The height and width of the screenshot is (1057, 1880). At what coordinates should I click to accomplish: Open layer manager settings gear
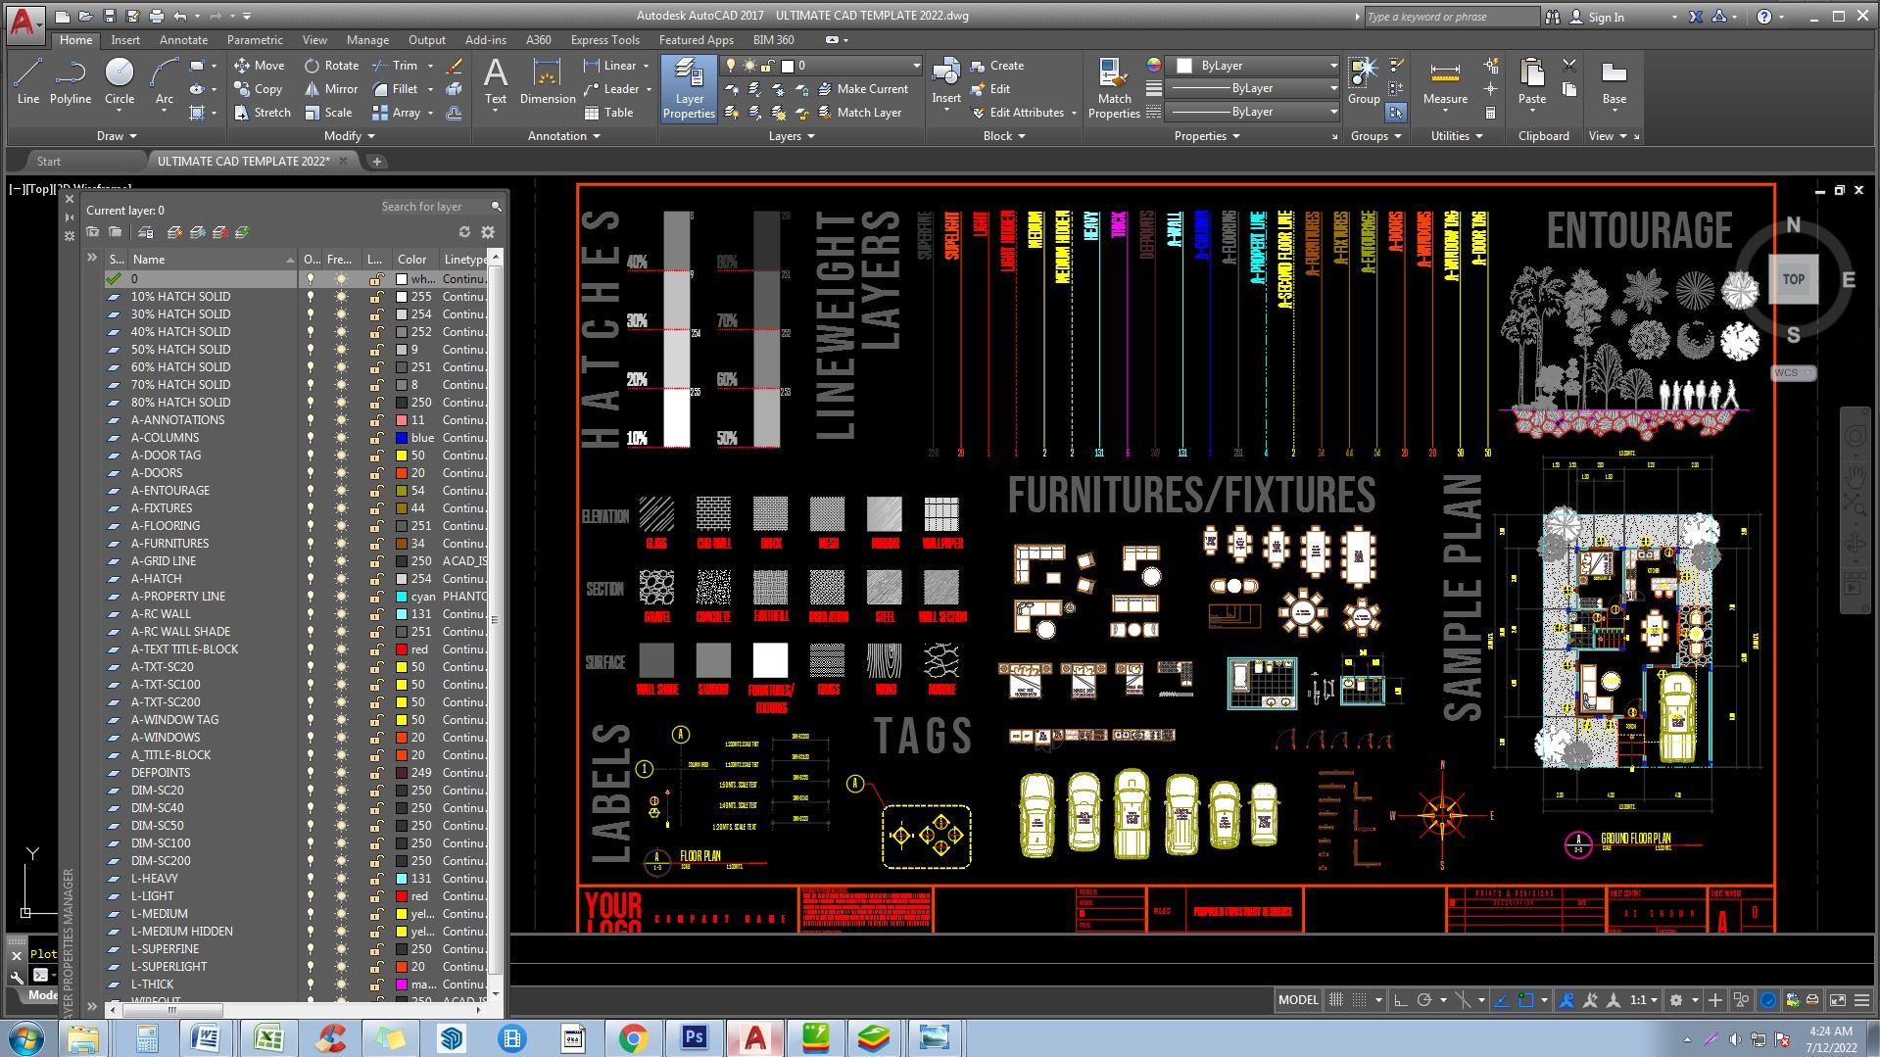coord(488,232)
